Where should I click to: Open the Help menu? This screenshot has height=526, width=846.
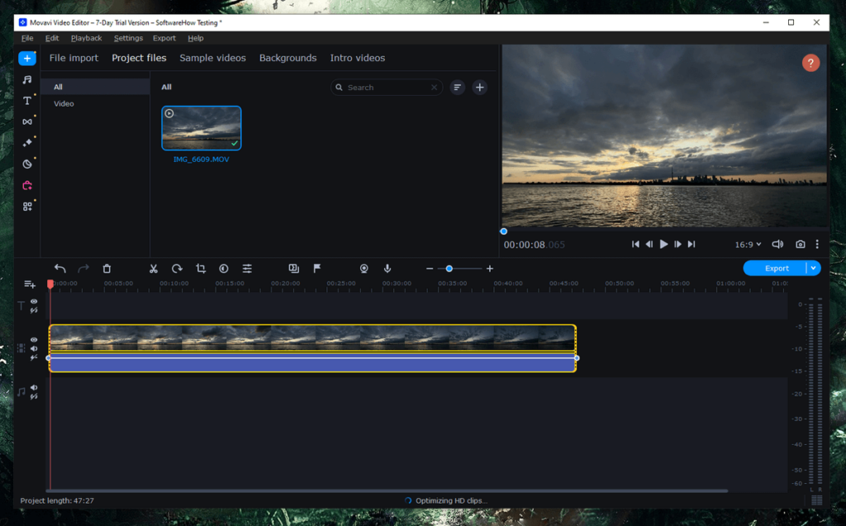click(195, 38)
